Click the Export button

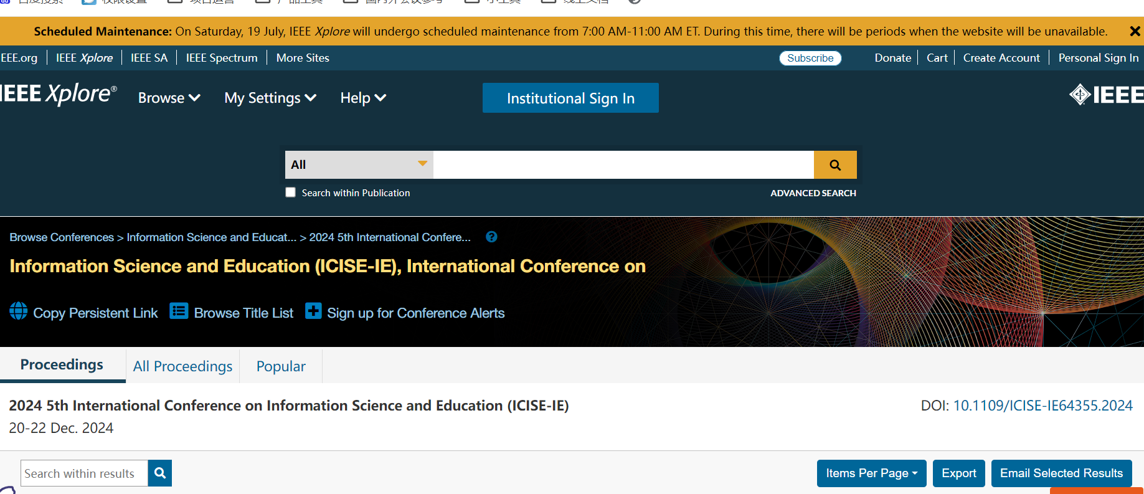coord(959,473)
